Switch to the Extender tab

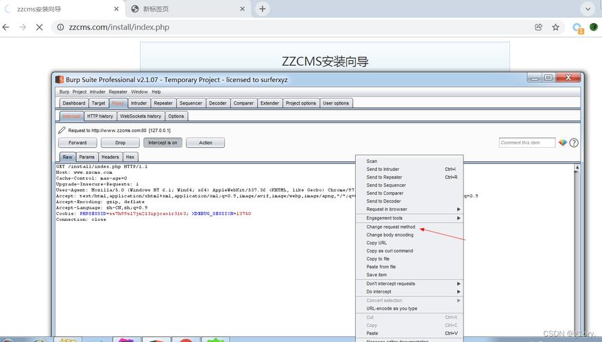pyautogui.click(x=269, y=103)
